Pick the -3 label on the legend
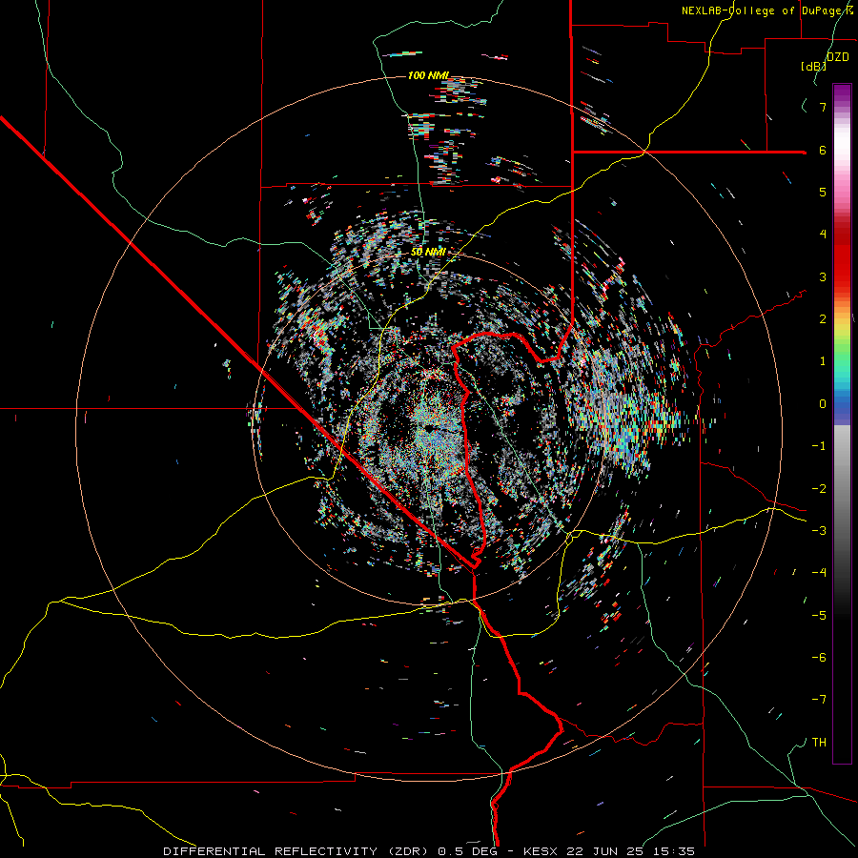The height and width of the screenshot is (858, 858). click(x=819, y=530)
